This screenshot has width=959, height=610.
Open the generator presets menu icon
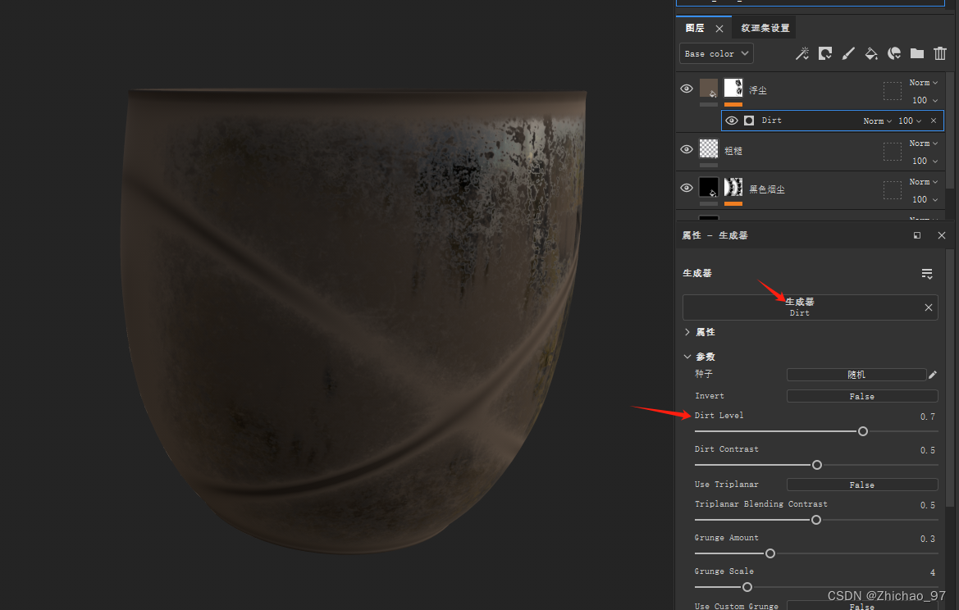coord(927,274)
